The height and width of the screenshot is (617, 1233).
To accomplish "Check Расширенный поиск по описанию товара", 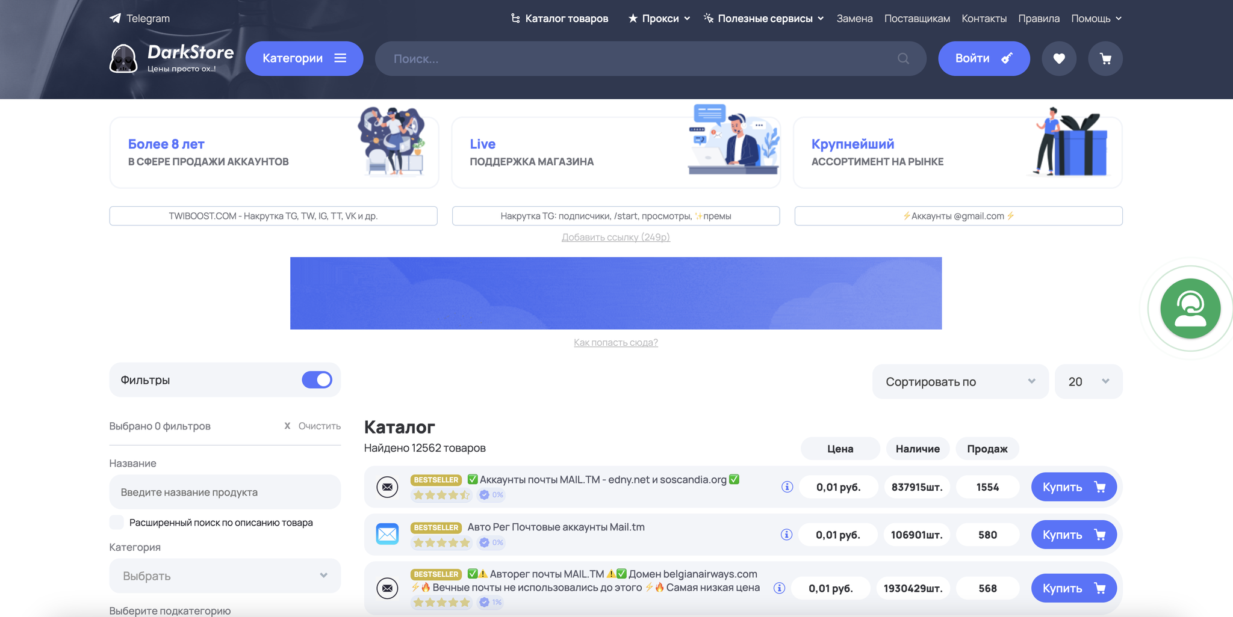I will (x=117, y=522).
